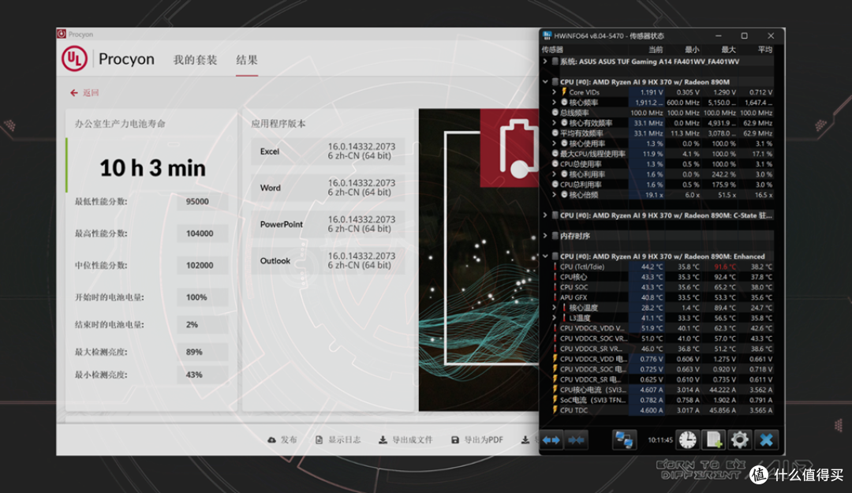Click HWiNFO's collapse-layout inward arrows button

point(576,439)
